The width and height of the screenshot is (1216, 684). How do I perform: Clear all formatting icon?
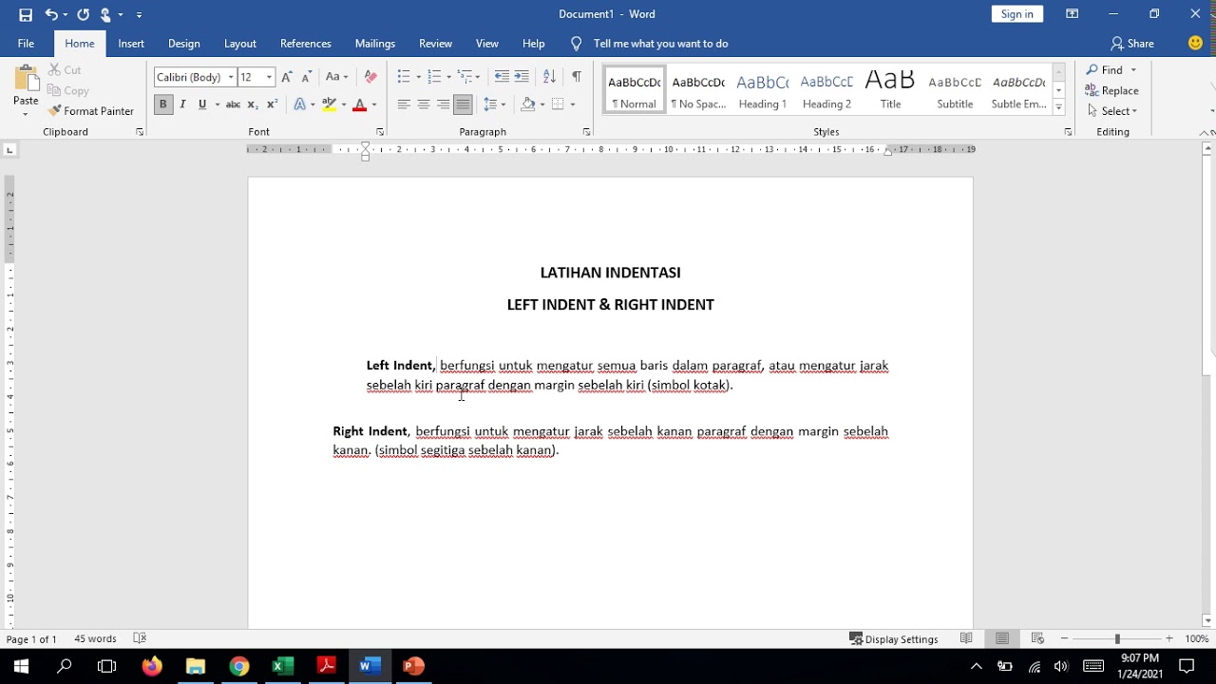(370, 77)
